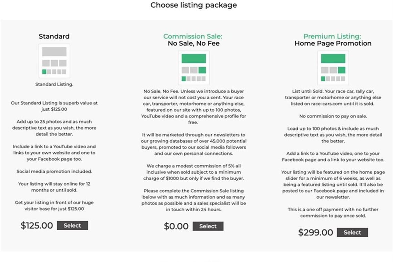
Task: Select the $125.00 Standard package
Action: (x=72, y=225)
